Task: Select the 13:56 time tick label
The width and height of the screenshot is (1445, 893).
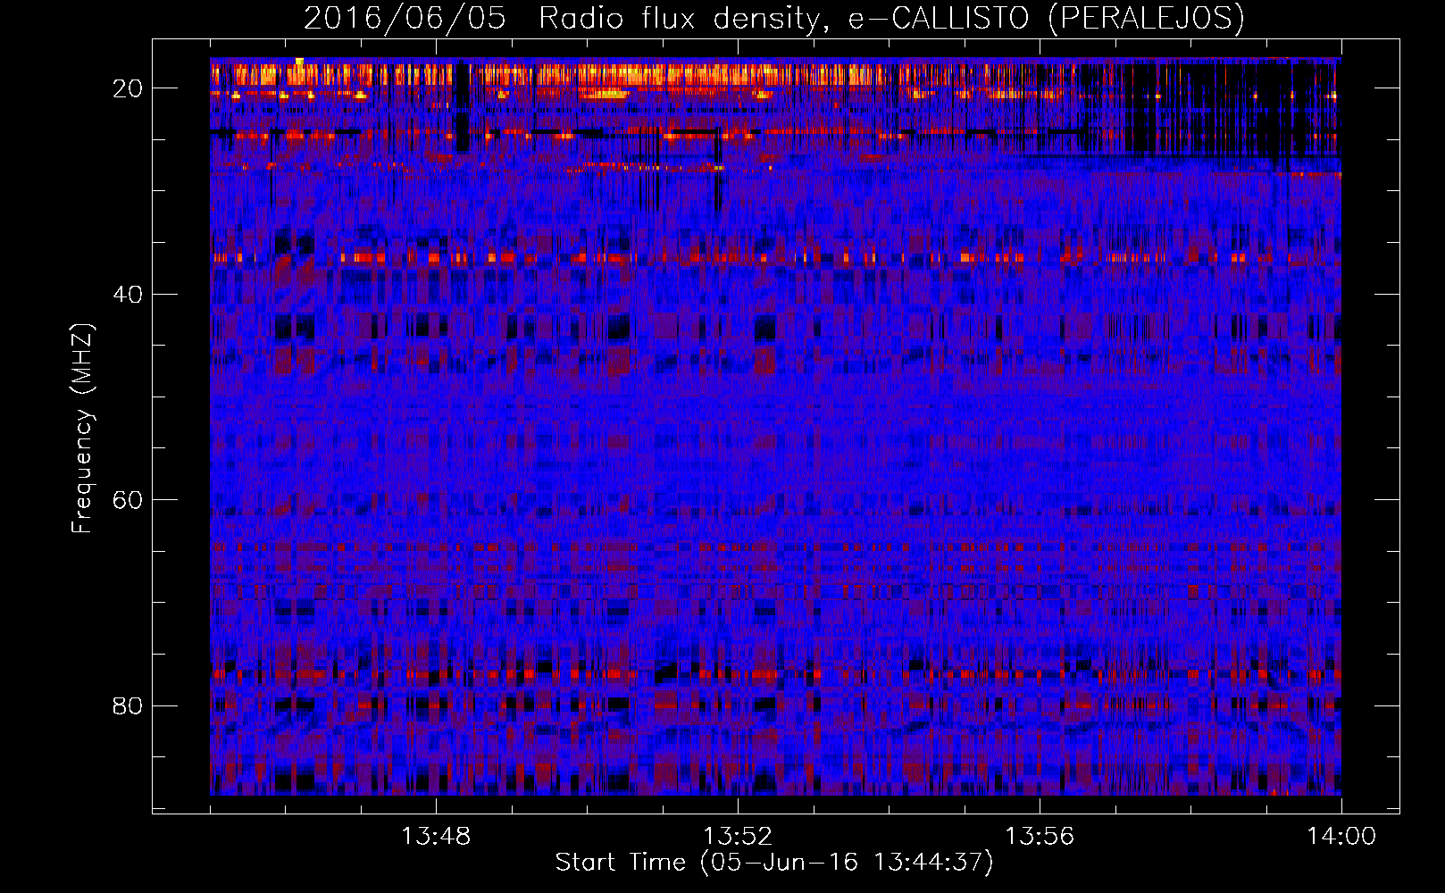Action: (1040, 837)
